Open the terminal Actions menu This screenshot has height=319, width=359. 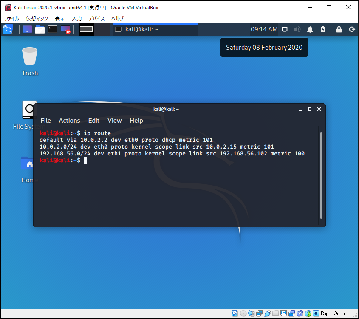69,121
